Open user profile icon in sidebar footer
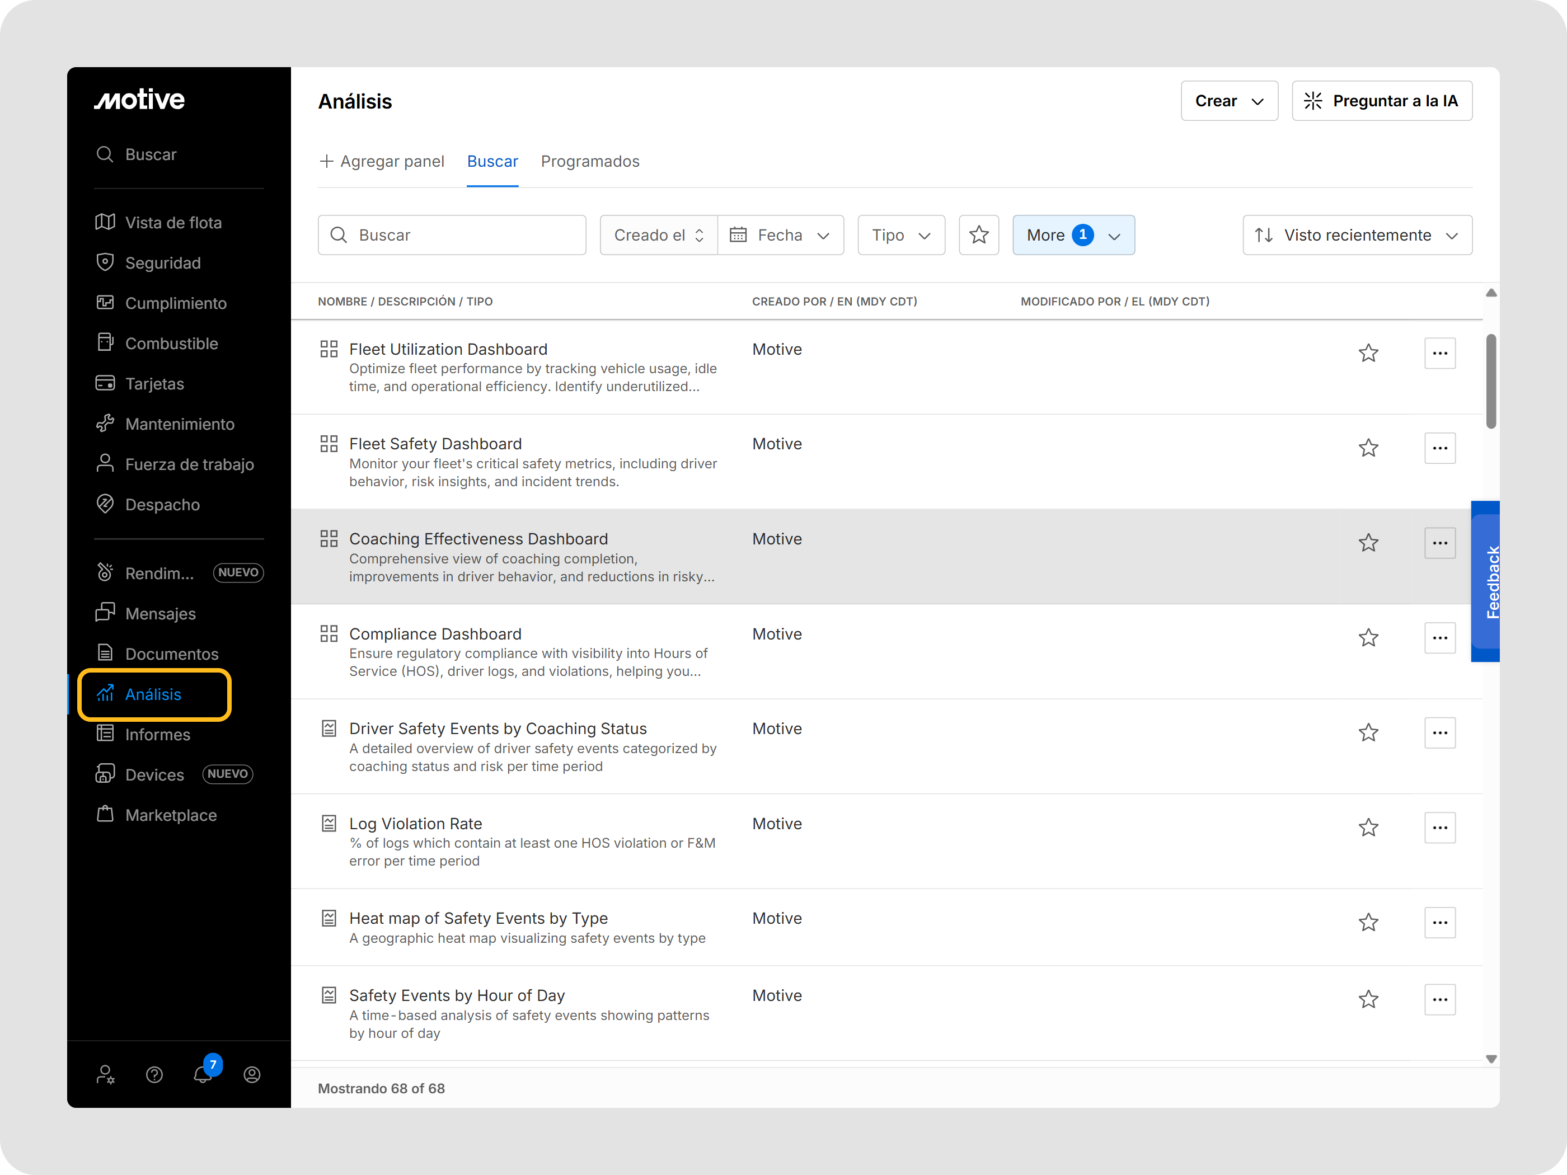Viewport: 1567px width, 1175px height. tap(252, 1074)
